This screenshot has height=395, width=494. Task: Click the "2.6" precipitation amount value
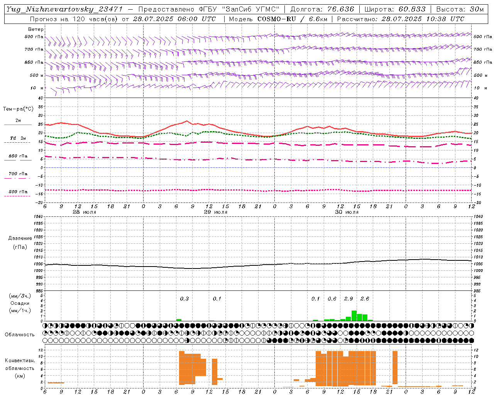pos(365,299)
